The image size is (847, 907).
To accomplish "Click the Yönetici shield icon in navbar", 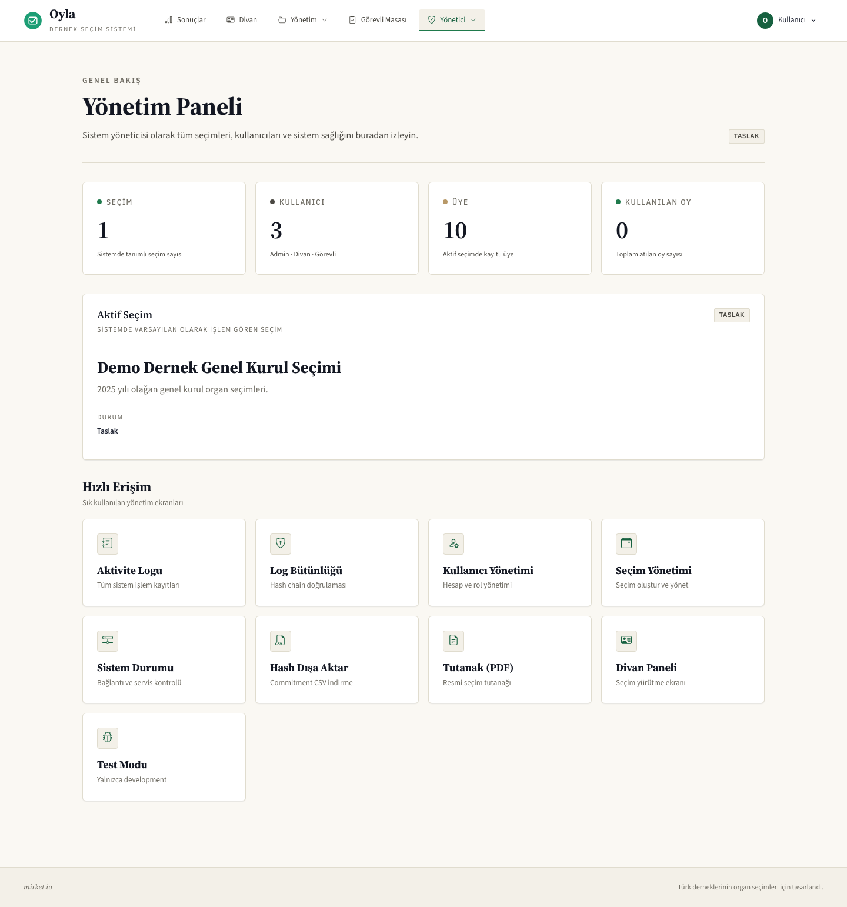I will [432, 20].
